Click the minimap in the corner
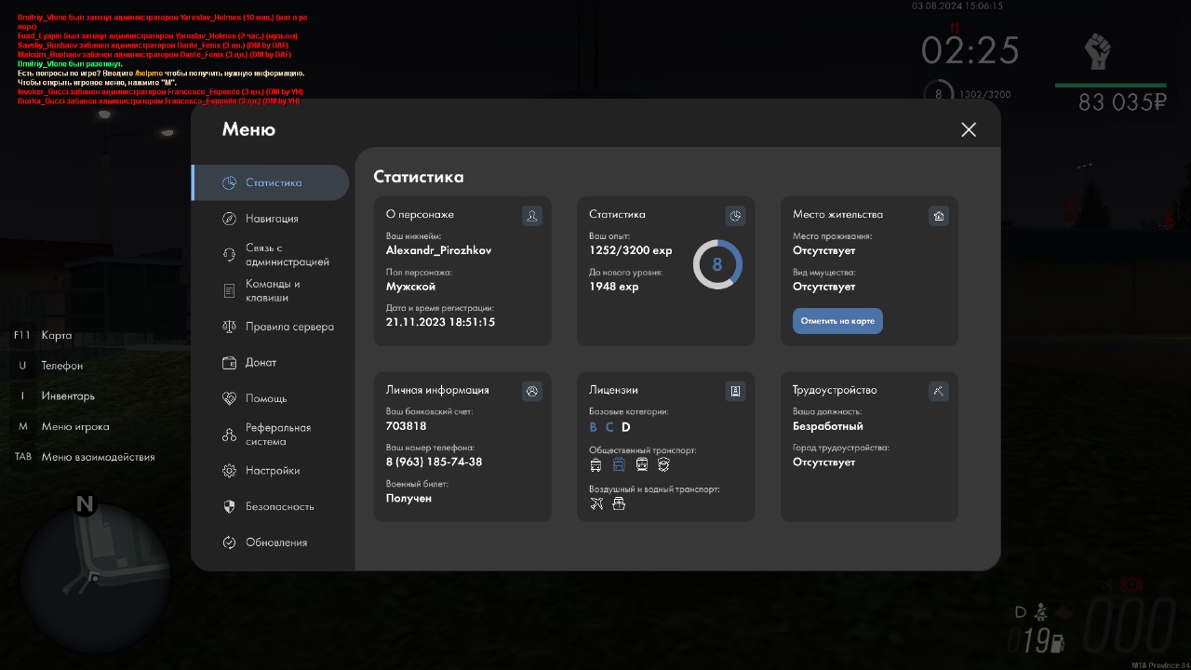 click(x=94, y=577)
